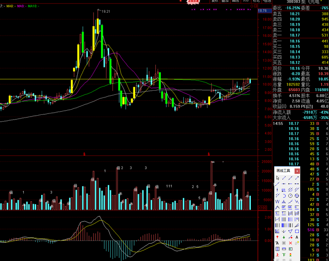The image size is (329, 261).
Task: Click the 19.21 peak price label
Action: [106, 11]
